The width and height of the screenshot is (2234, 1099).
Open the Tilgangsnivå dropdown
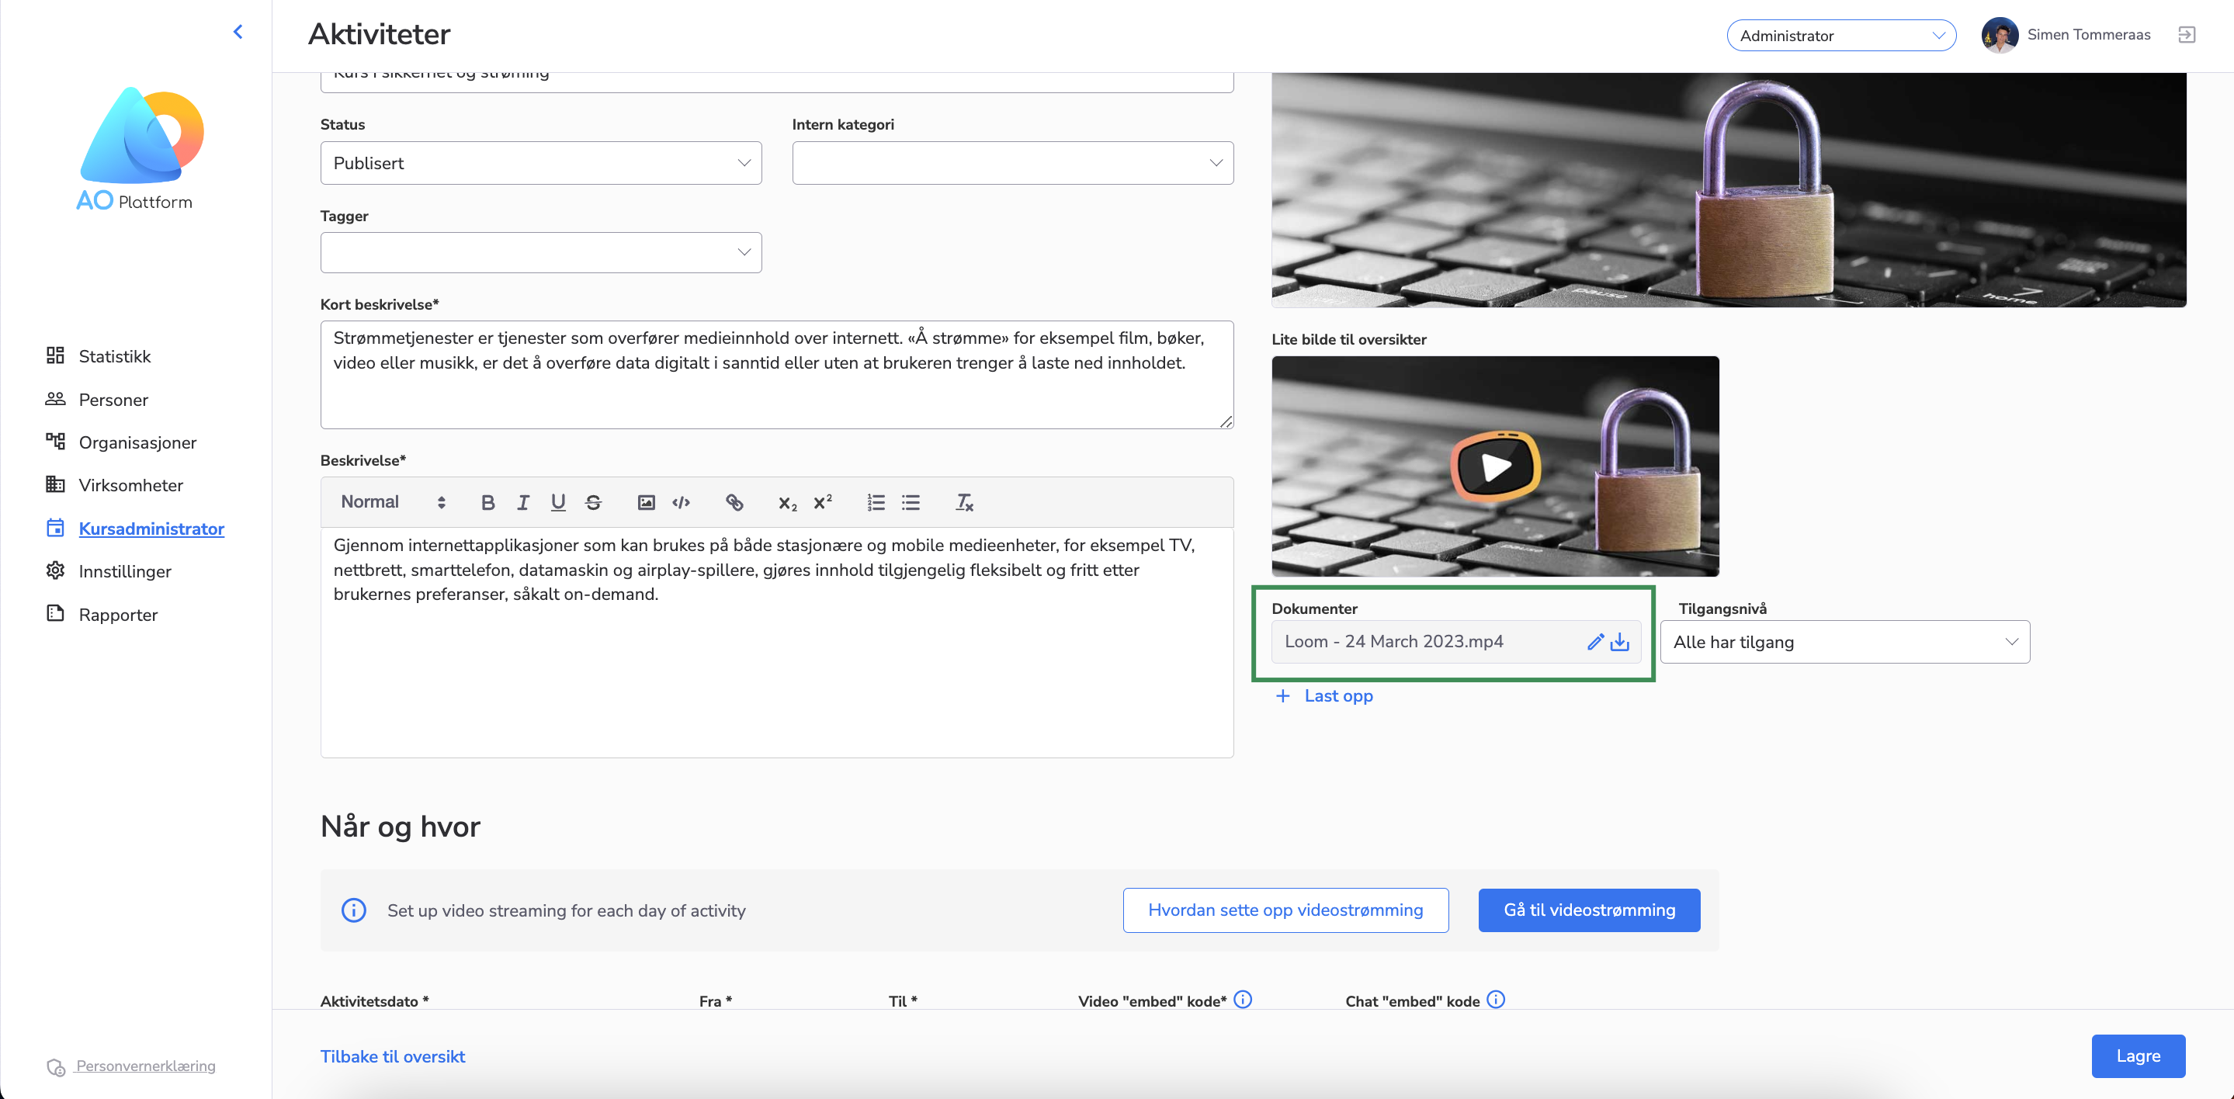(1844, 642)
